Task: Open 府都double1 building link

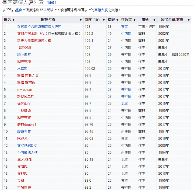Action: pyautogui.click(x=27, y=125)
